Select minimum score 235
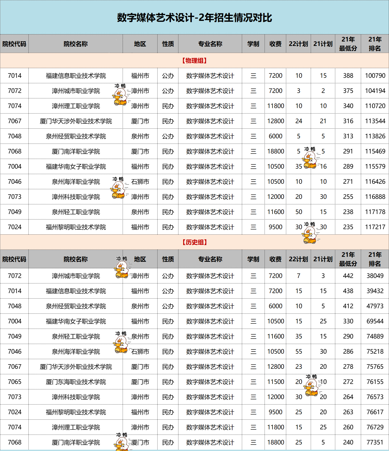389x451 pixels. 348,227
